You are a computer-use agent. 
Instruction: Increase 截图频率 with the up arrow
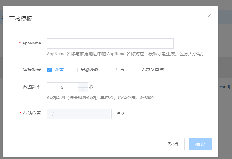83,85
